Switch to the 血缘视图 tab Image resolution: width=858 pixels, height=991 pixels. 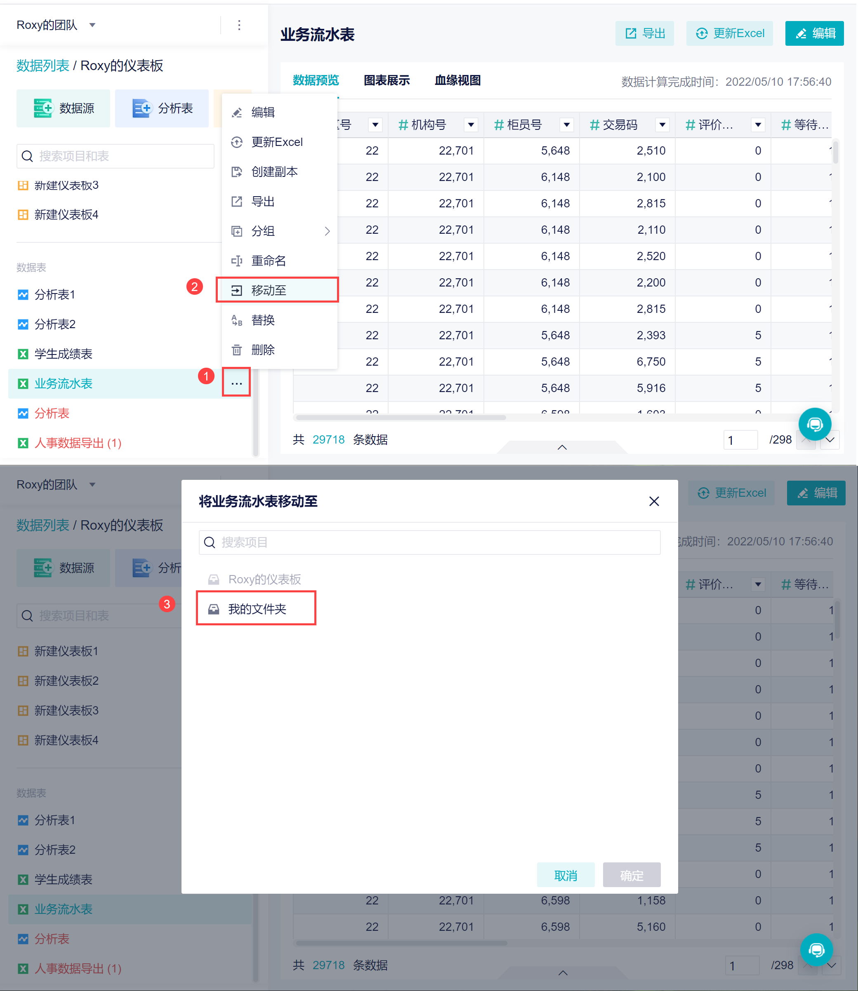point(457,80)
